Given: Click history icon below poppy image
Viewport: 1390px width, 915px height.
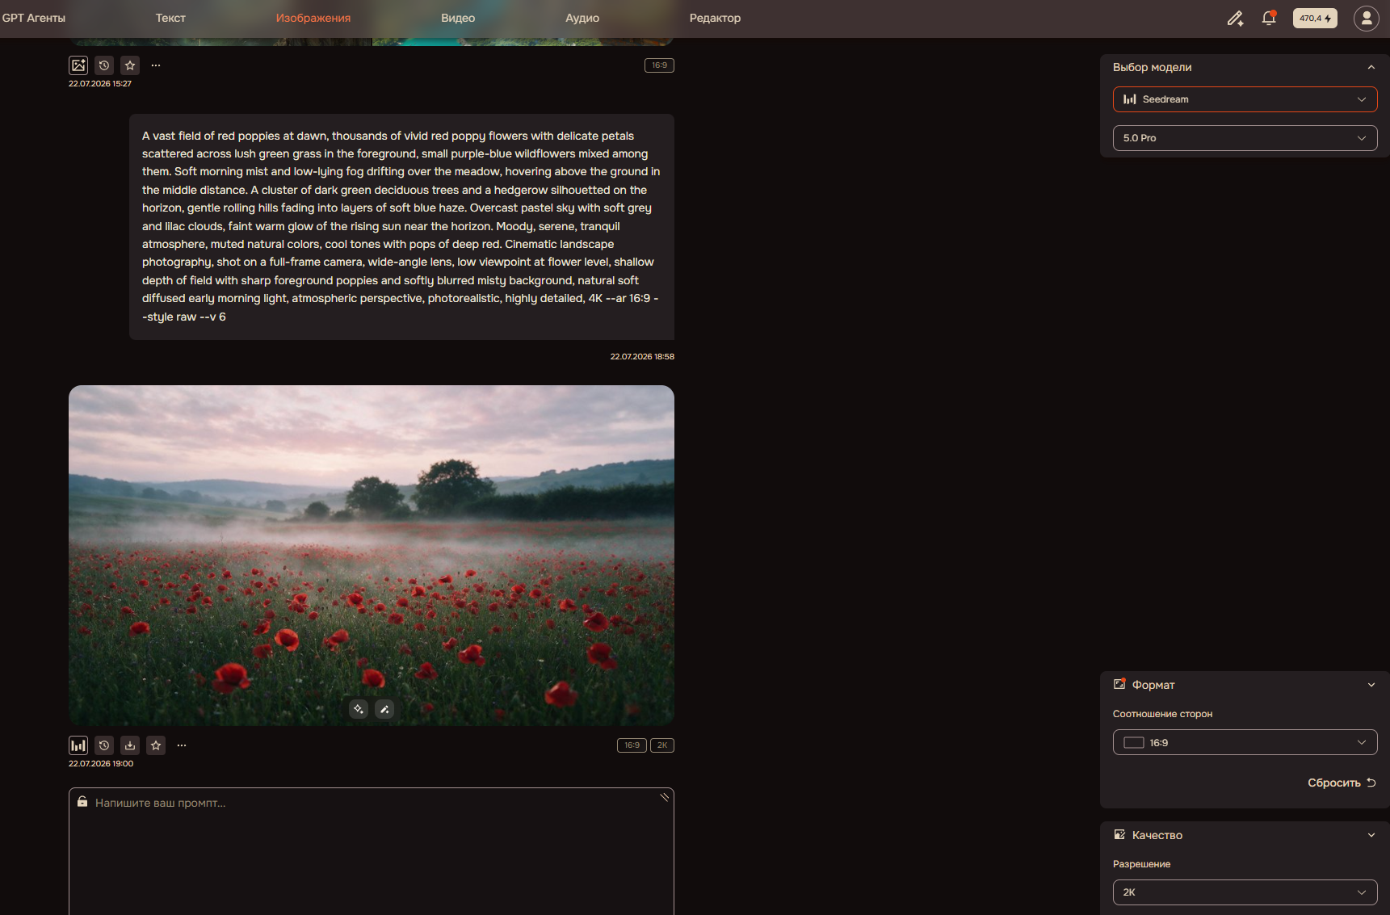Looking at the screenshot, I should tap(104, 745).
